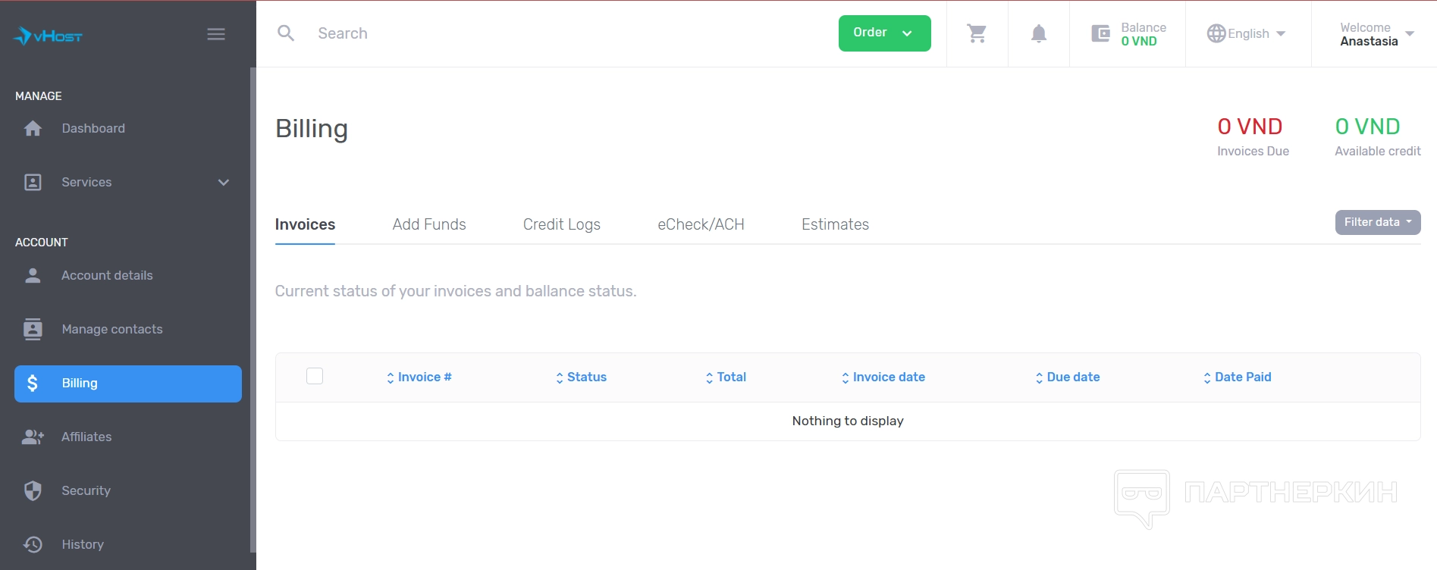Click the Account details person icon

pyautogui.click(x=33, y=276)
